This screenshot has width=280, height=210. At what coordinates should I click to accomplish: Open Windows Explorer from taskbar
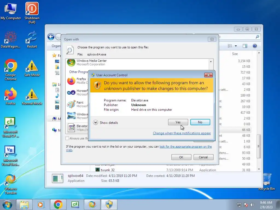point(24,205)
